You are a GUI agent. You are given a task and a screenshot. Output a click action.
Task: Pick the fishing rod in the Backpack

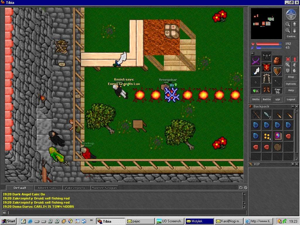click(x=256, y=115)
